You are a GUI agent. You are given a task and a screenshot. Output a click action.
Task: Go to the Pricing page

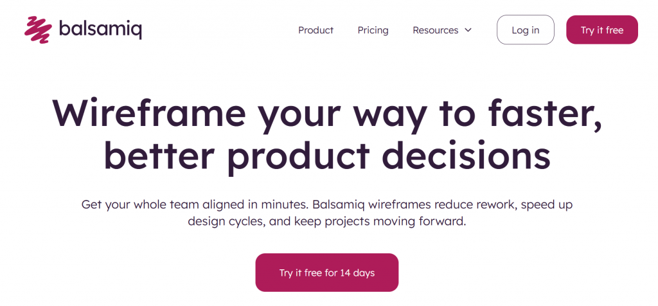373,30
